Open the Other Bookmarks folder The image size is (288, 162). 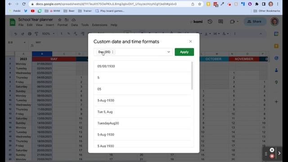click(x=267, y=11)
